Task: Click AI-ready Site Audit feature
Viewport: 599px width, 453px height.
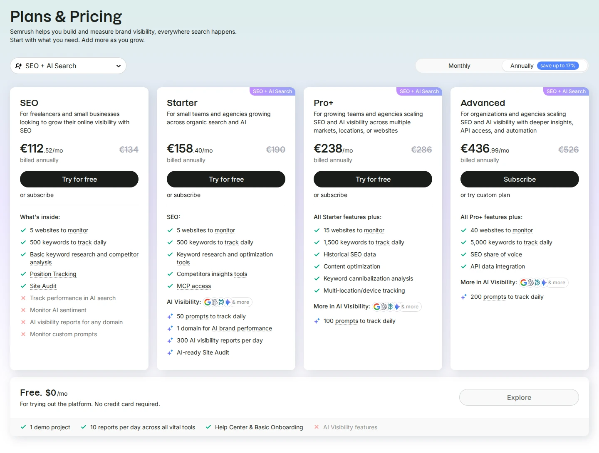Action: [203, 352]
